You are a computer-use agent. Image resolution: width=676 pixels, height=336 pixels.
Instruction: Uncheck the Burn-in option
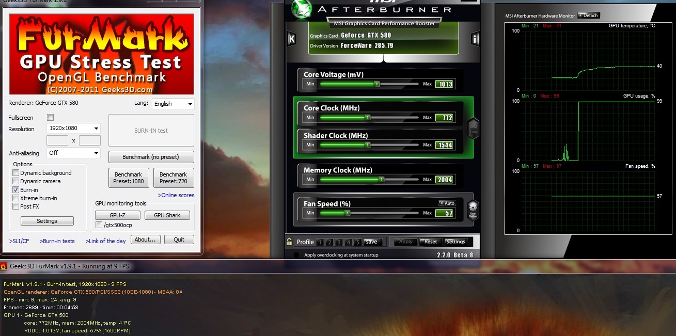pyautogui.click(x=16, y=190)
